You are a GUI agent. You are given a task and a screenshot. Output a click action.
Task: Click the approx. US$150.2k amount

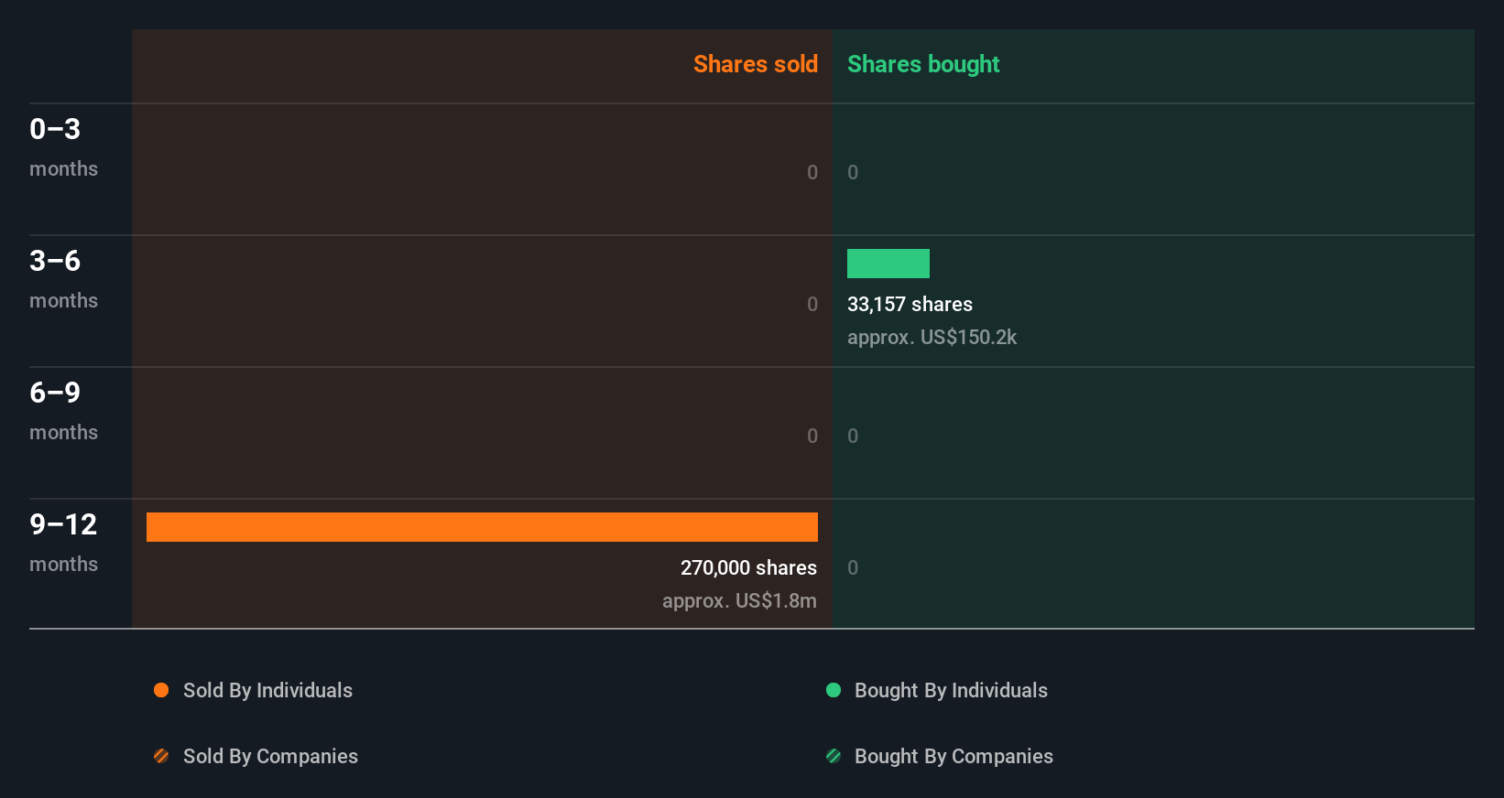[932, 338]
